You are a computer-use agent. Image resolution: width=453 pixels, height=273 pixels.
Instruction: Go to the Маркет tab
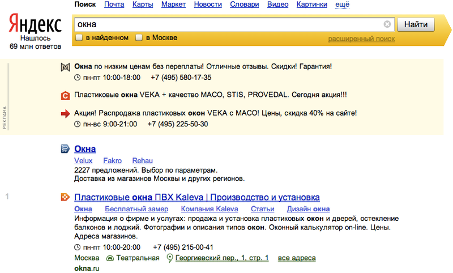tap(173, 5)
